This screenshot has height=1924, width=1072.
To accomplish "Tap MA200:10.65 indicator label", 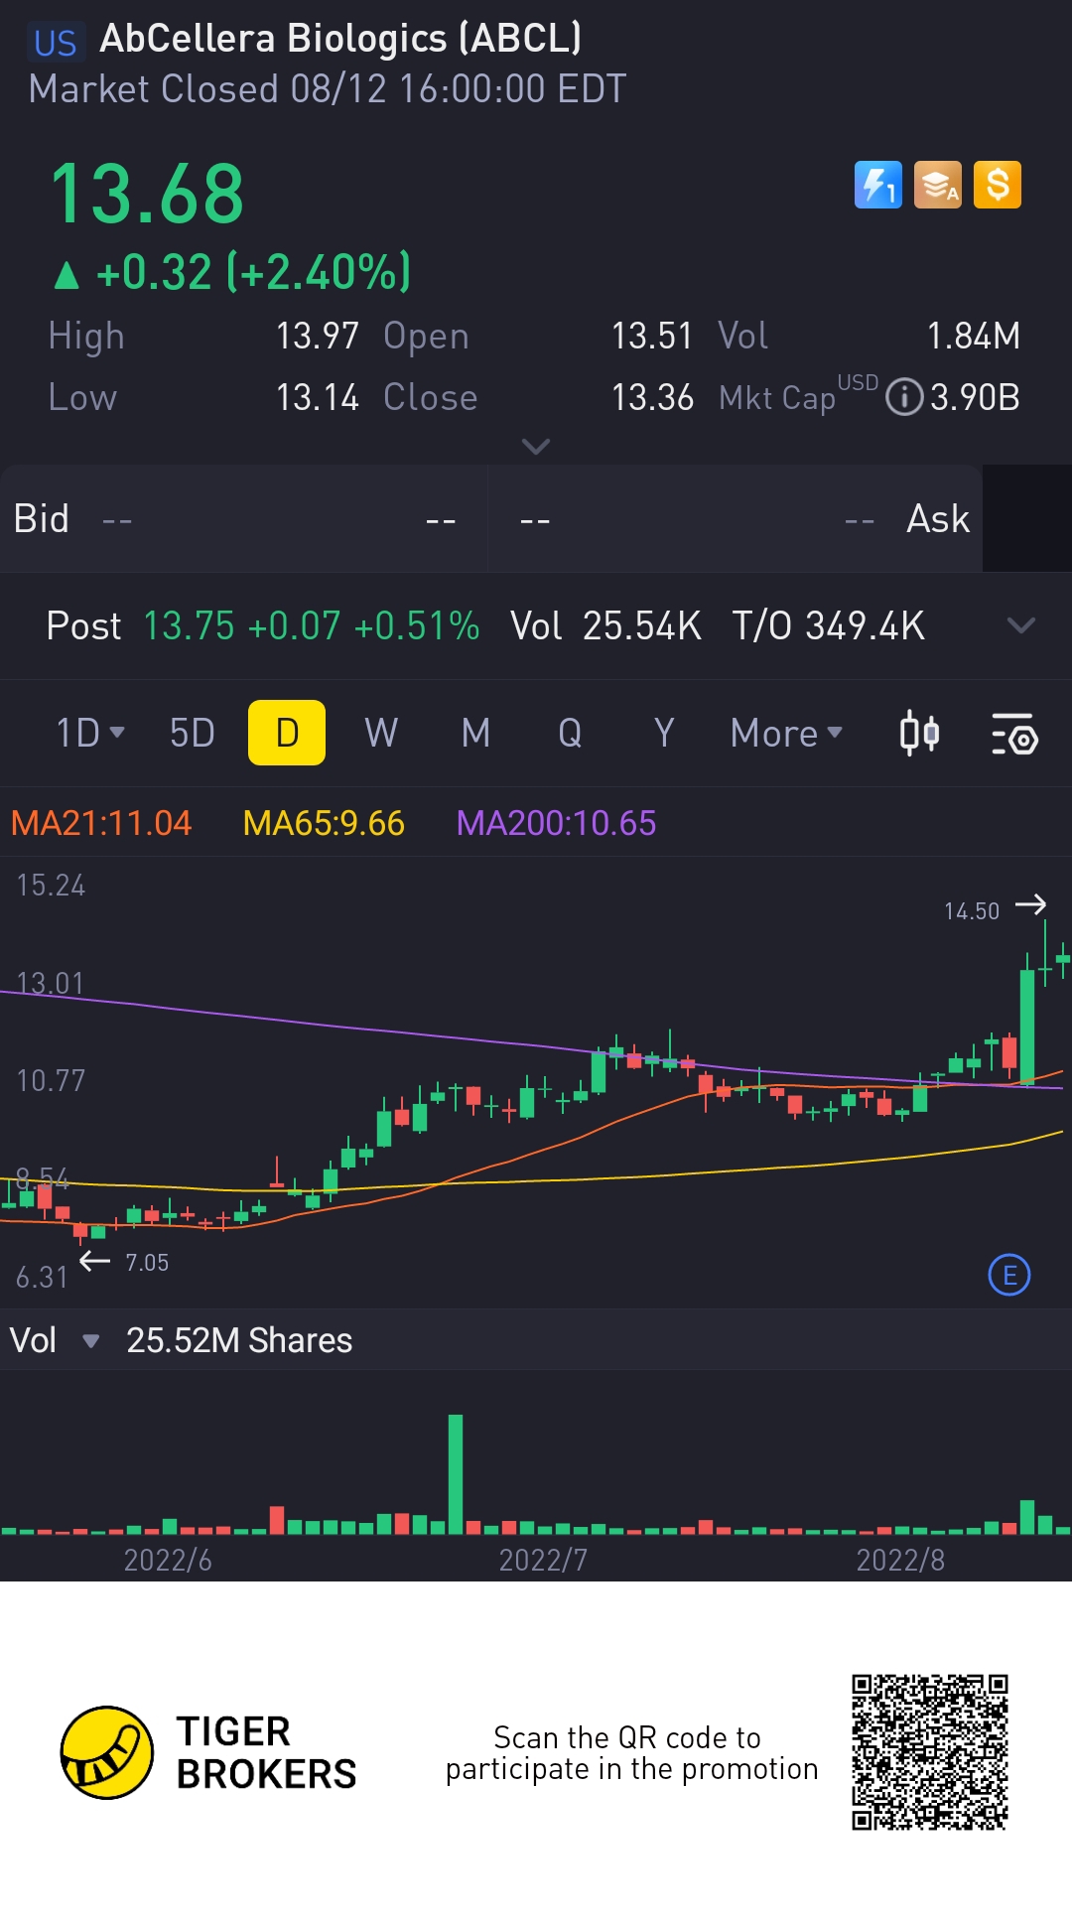I will coord(556,823).
